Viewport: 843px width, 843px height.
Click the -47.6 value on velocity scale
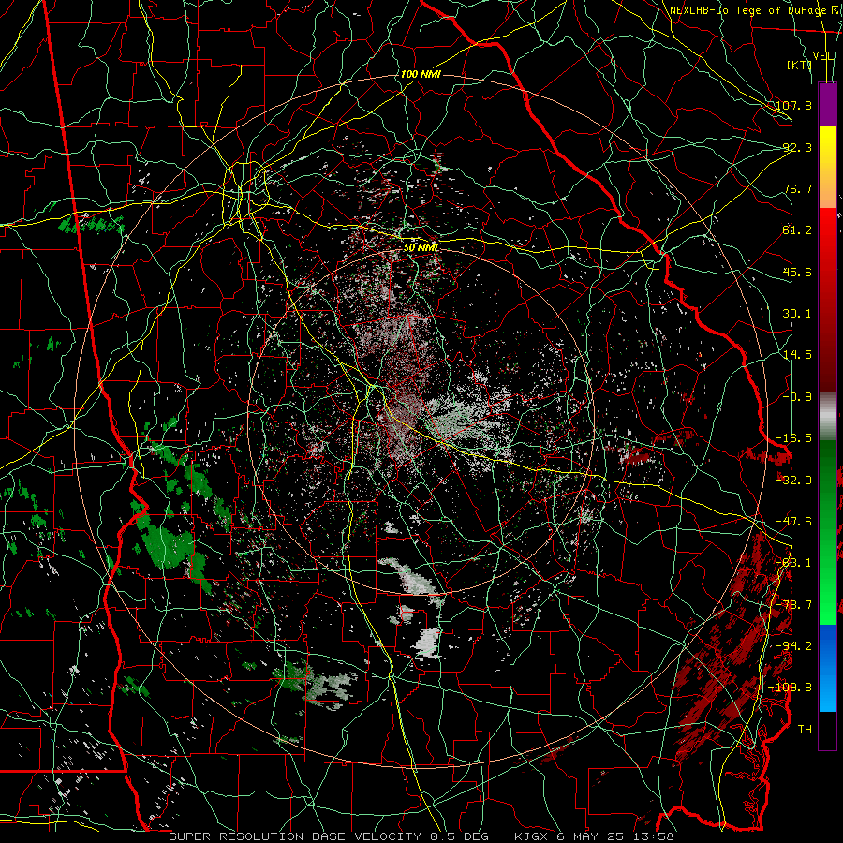794,522
